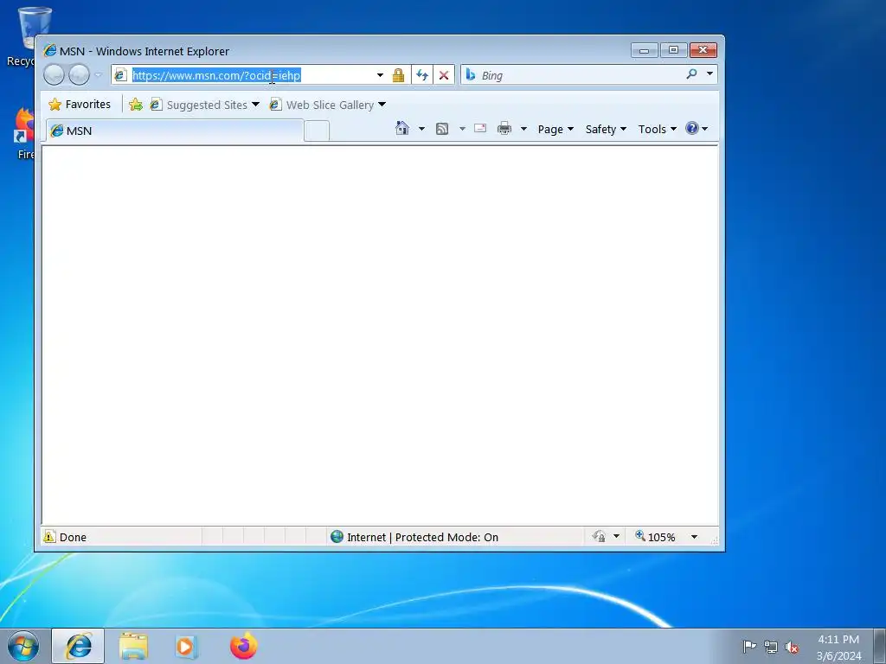
Task: Click the Forward navigation button
Action: pyautogui.click(x=79, y=74)
